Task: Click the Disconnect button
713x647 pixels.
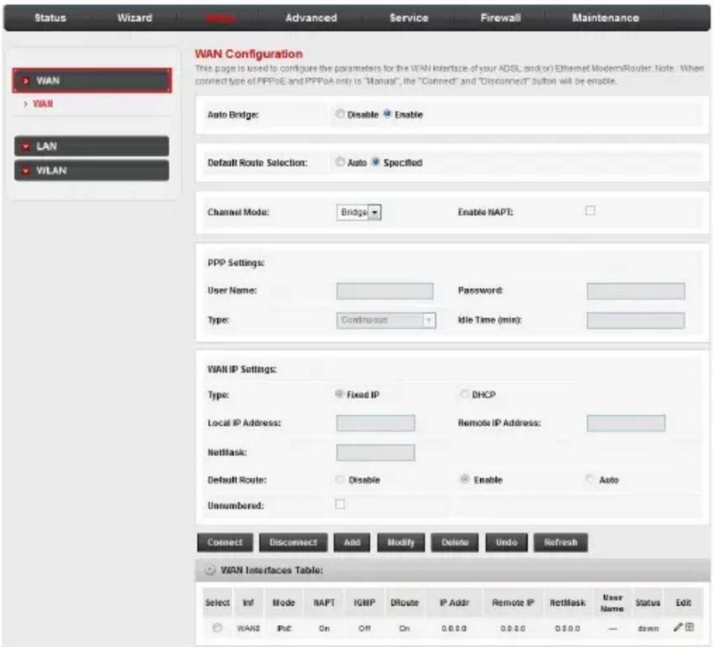Action: 293,542
